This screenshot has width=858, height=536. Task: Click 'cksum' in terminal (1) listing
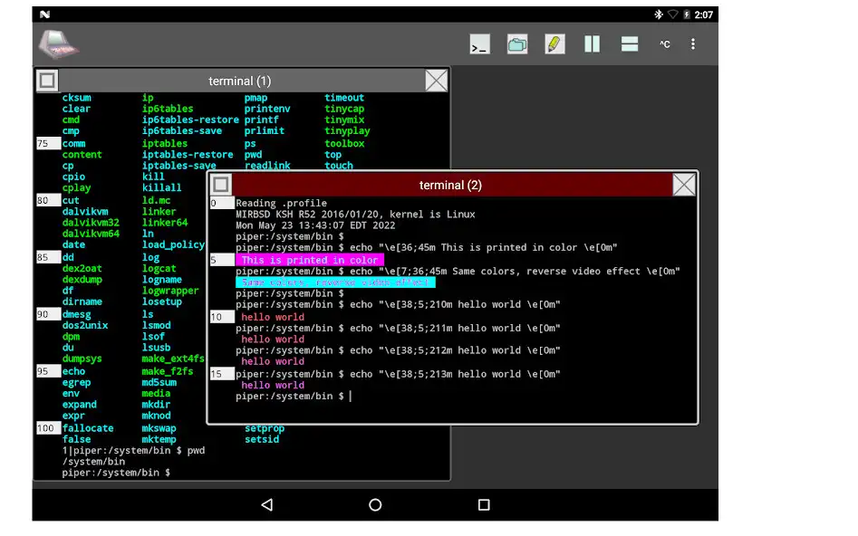pos(77,98)
